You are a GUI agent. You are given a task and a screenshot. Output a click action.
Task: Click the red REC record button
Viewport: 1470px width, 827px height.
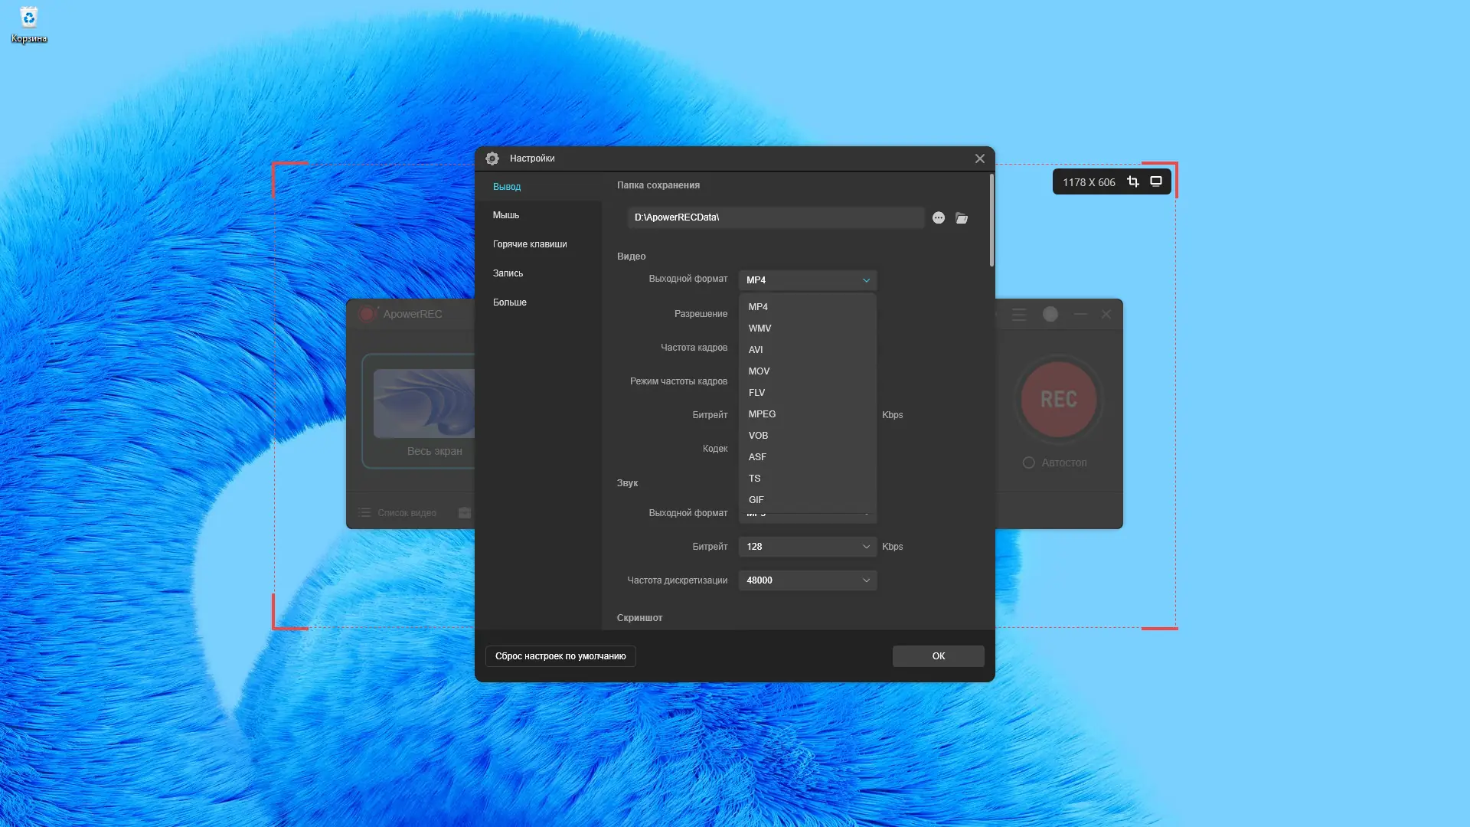[x=1058, y=399]
